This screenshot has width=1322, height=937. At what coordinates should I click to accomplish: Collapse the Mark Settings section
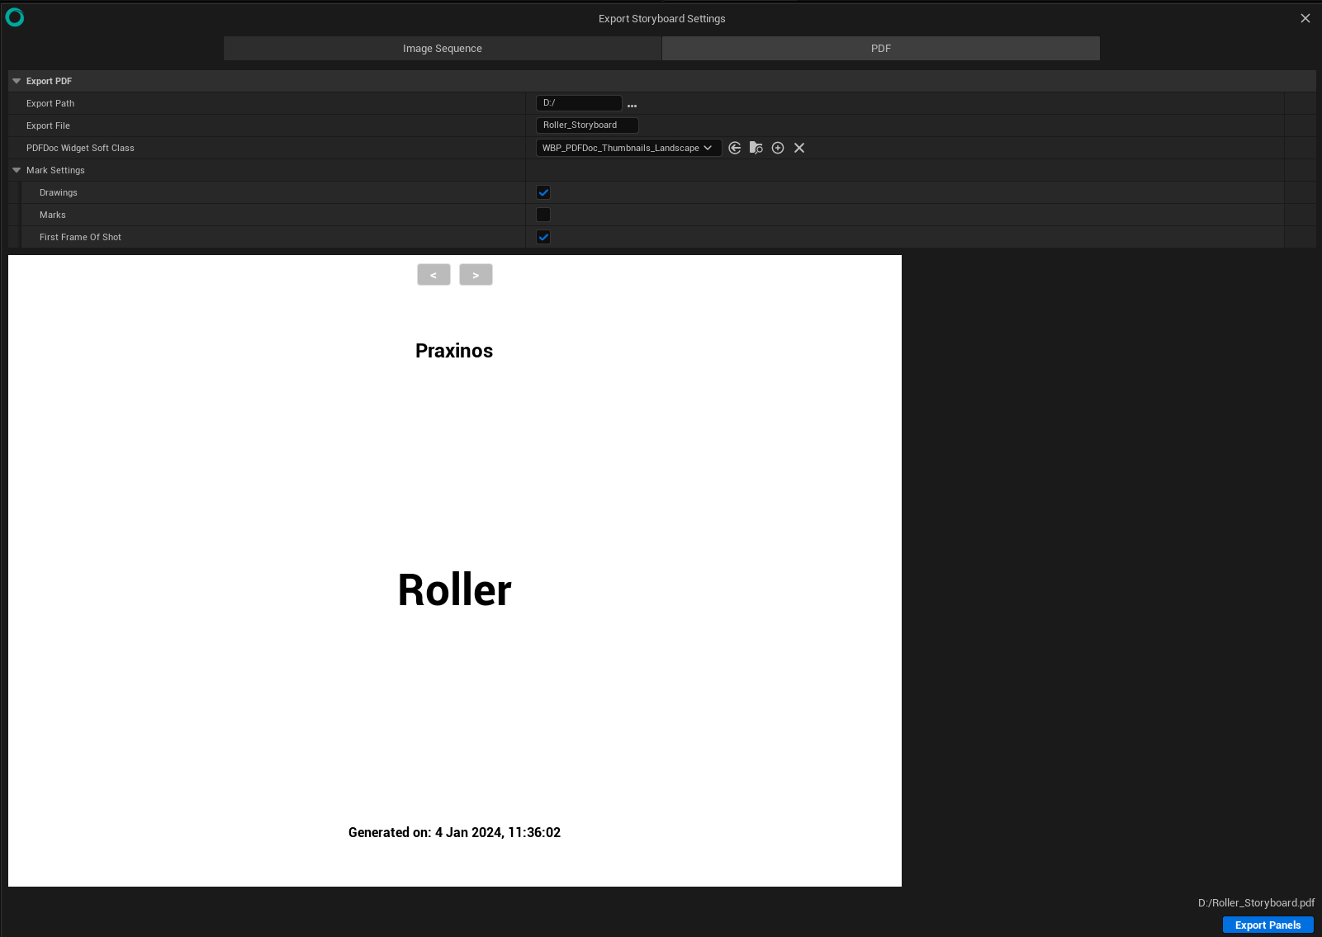pyautogui.click(x=17, y=170)
